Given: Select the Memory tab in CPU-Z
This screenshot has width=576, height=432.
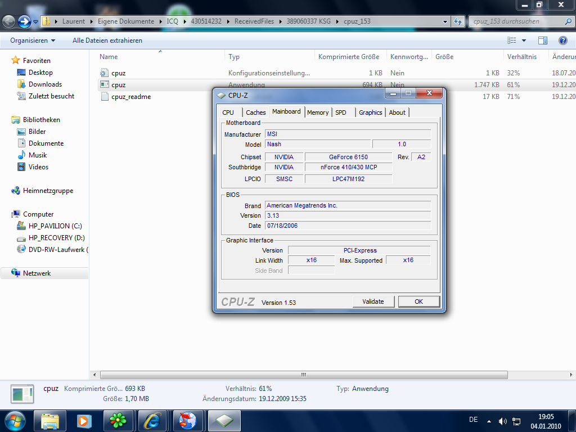Looking at the screenshot, I should pos(318,112).
